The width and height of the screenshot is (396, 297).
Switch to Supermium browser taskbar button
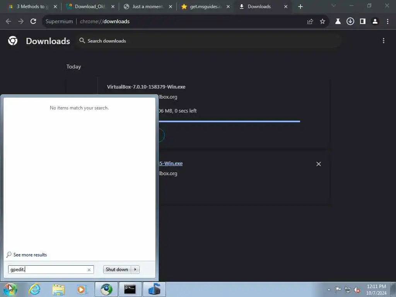coord(106,289)
